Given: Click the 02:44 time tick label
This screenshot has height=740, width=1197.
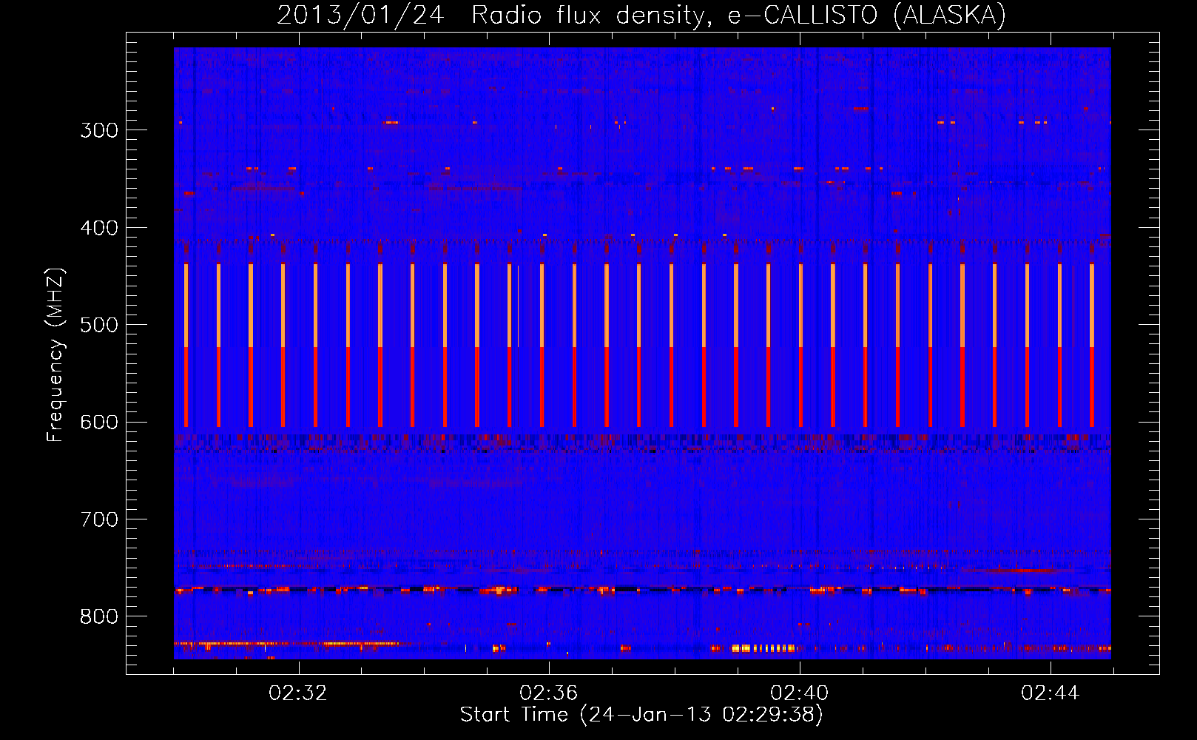Looking at the screenshot, I should click(x=1051, y=693).
